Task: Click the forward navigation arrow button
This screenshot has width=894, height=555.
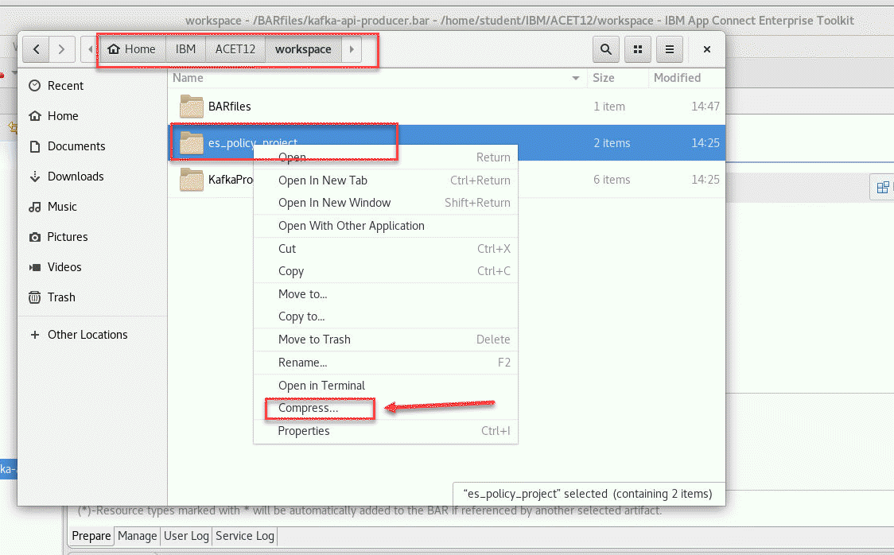Action: (62, 49)
